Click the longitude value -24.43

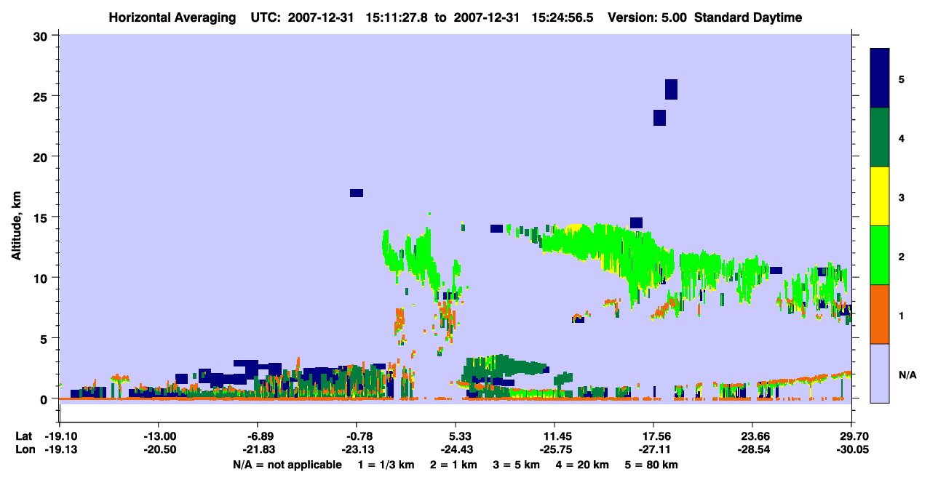coord(456,449)
